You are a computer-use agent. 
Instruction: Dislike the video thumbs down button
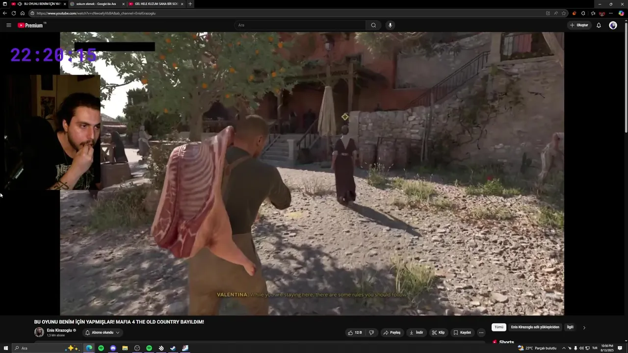click(371, 332)
